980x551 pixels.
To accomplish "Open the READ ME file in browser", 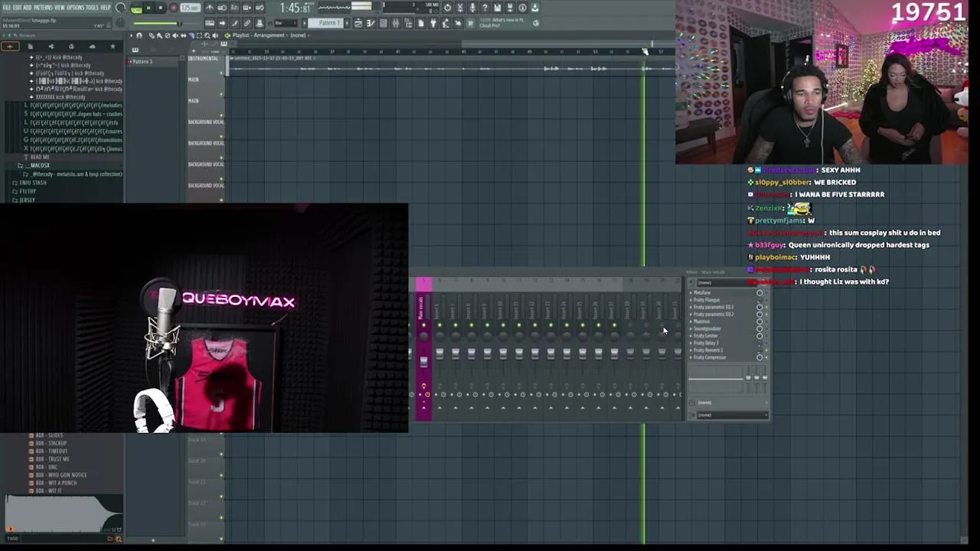I will tap(38, 157).
